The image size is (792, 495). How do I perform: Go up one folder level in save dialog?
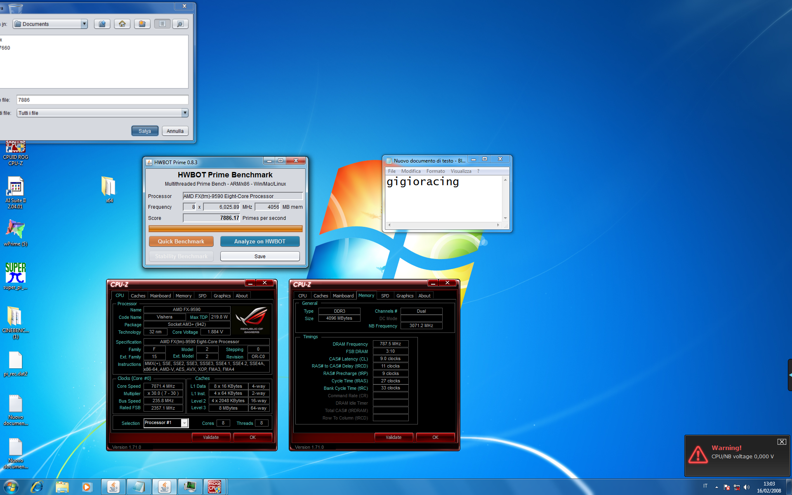[x=102, y=24]
